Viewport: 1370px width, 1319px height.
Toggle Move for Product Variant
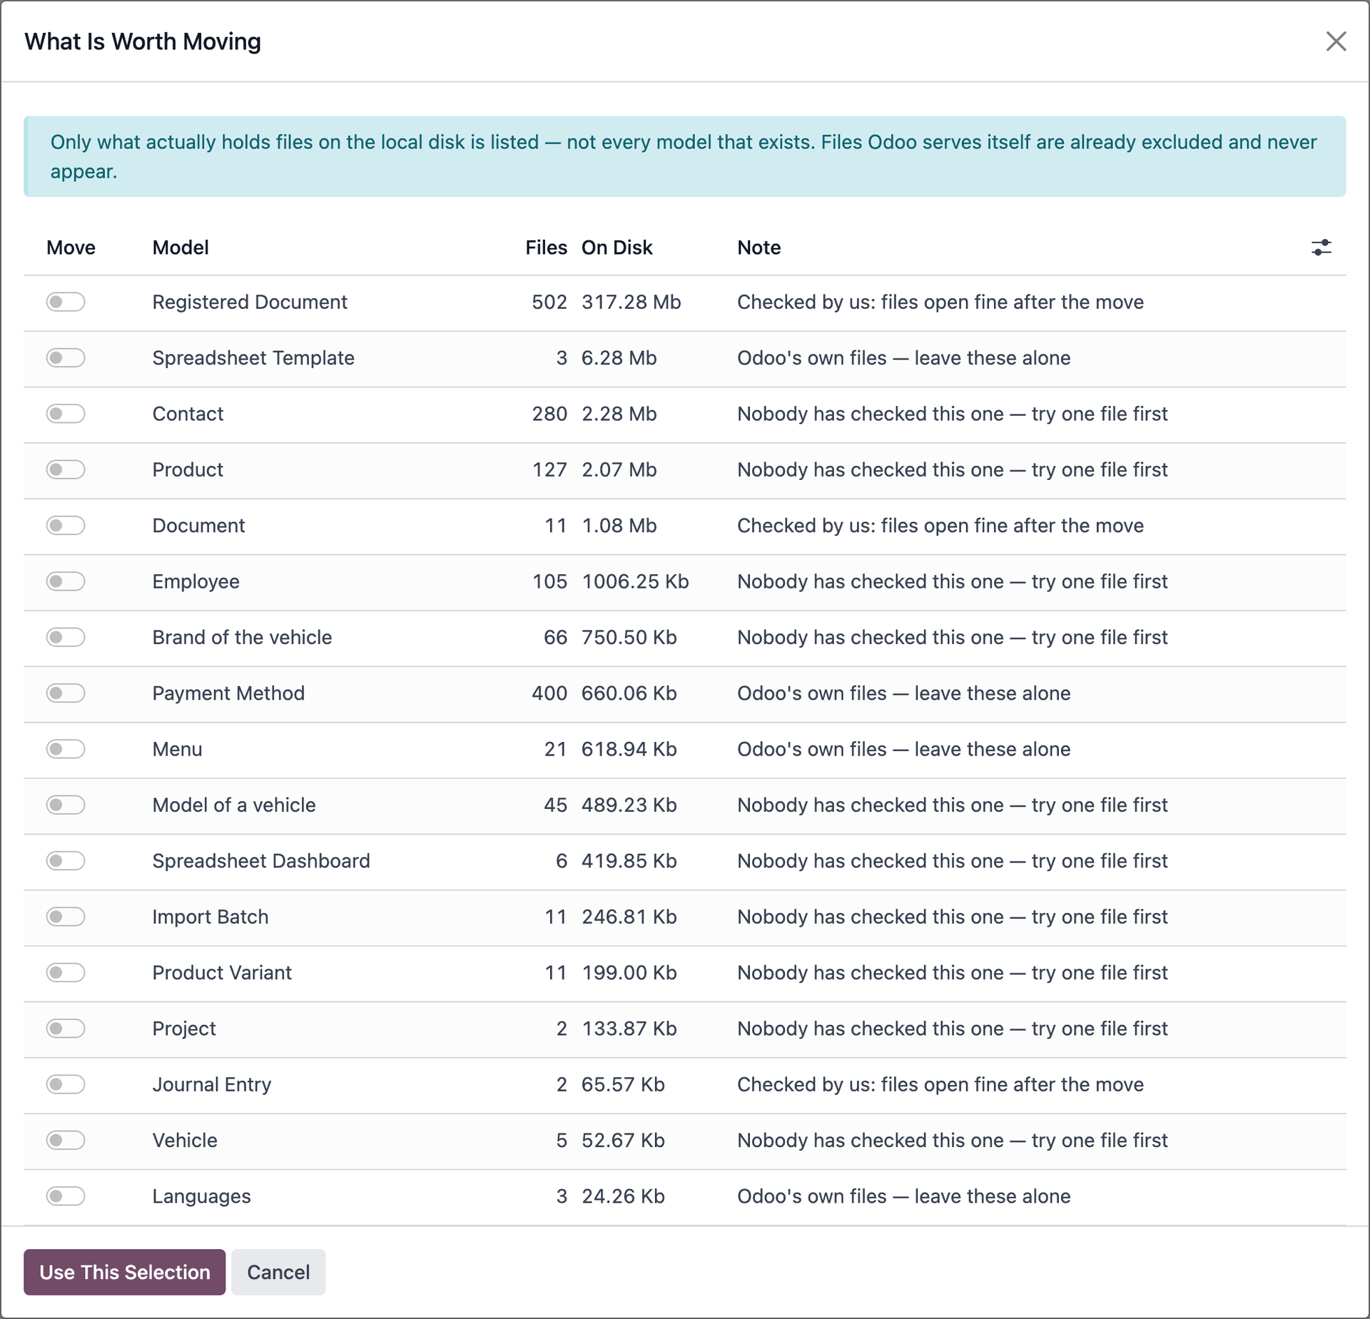66,972
